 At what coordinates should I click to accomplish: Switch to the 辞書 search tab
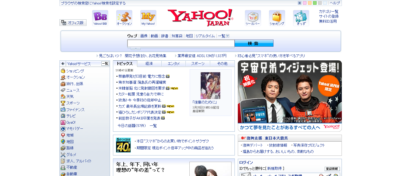pyautogui.click(x=165, y=36)
